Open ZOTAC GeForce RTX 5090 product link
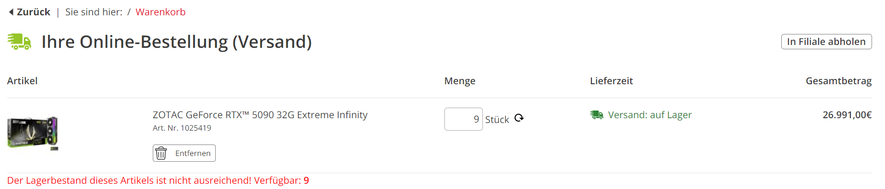This screenshot has width=885, height=189. coord(260,115)
